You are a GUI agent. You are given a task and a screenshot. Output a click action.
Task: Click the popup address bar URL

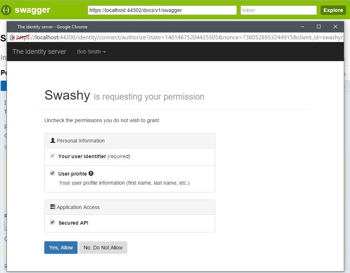point(180,37)
